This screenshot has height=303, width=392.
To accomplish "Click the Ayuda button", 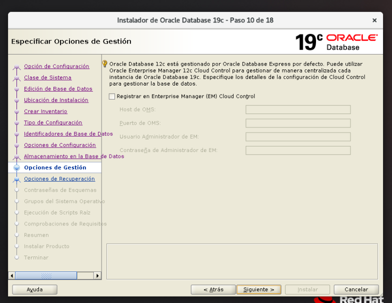I will coord(35,289).
